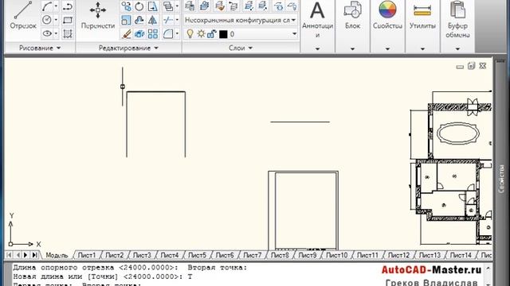
Task: Select the Trim tool
Action: (x=168, y=20)
